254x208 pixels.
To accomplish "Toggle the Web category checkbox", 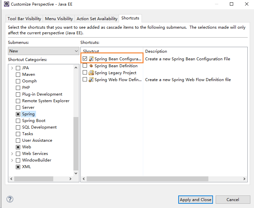I will (18, 147).
